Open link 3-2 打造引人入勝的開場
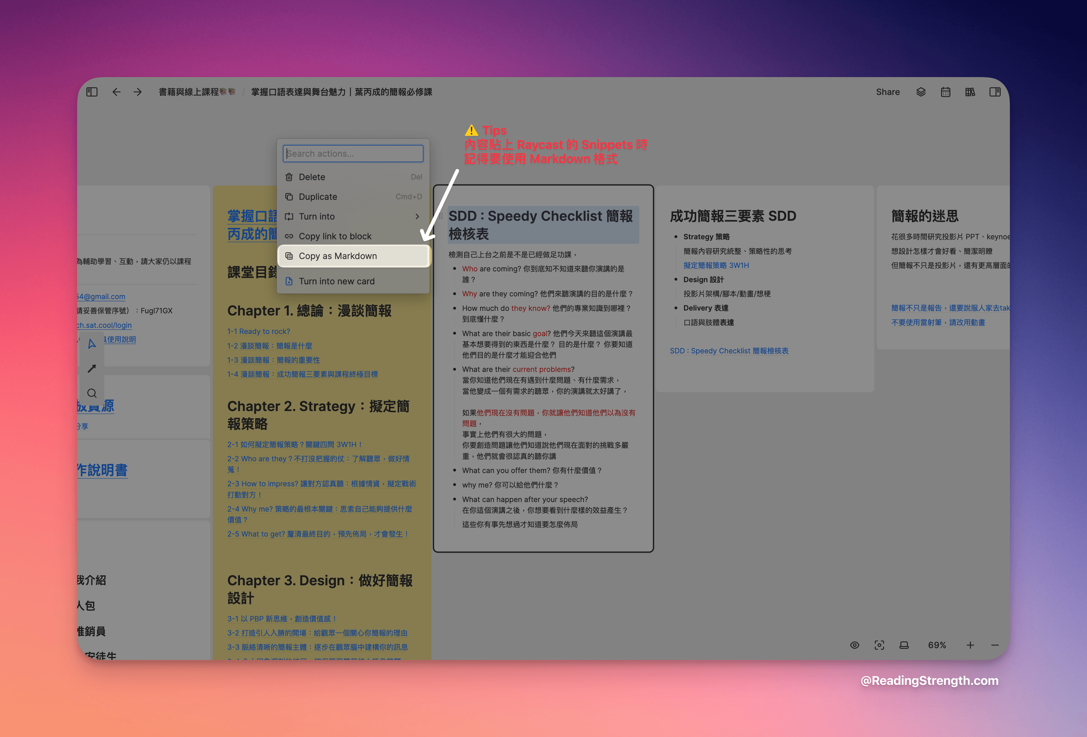The image size is (1087, 737). [318, 633]
